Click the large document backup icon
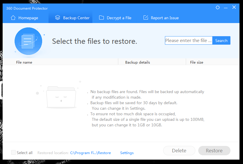 tap(28, 41)
